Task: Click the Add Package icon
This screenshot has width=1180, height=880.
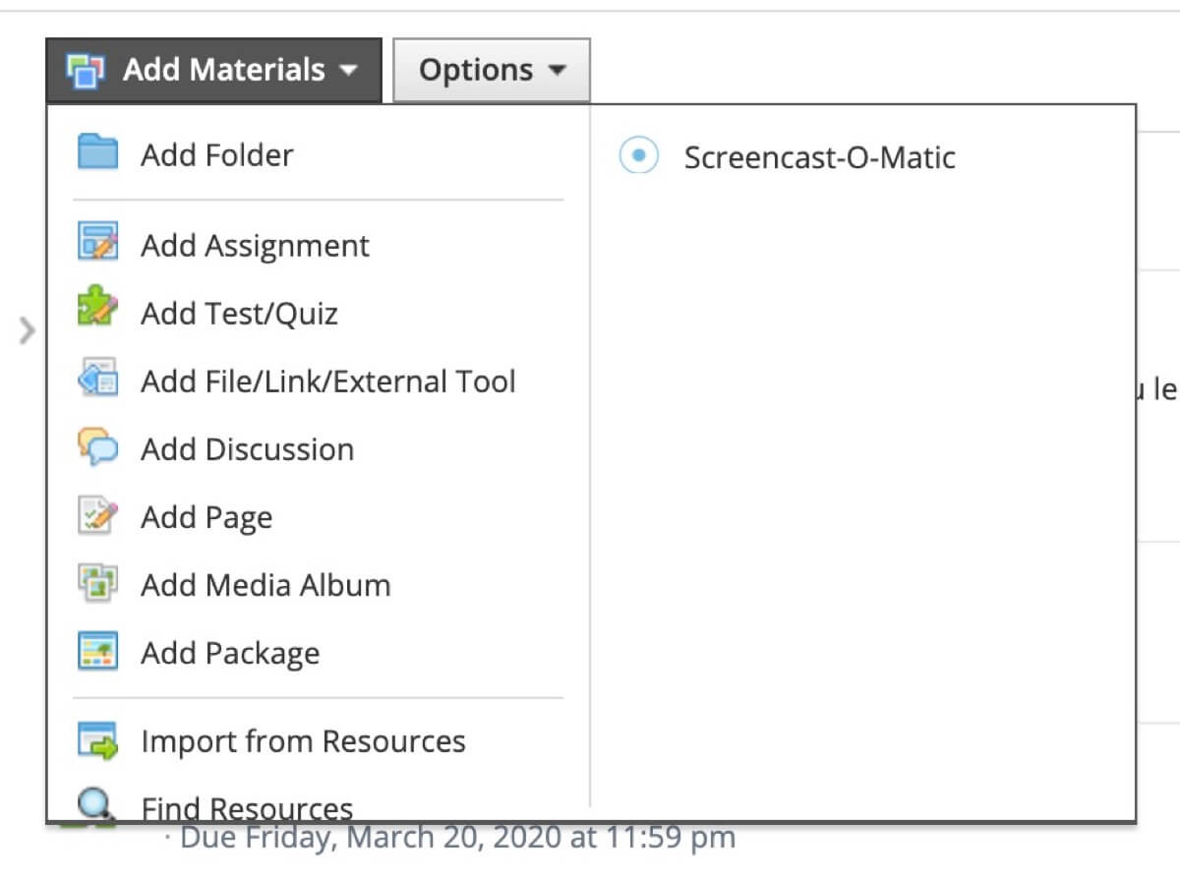Action: 97,652
